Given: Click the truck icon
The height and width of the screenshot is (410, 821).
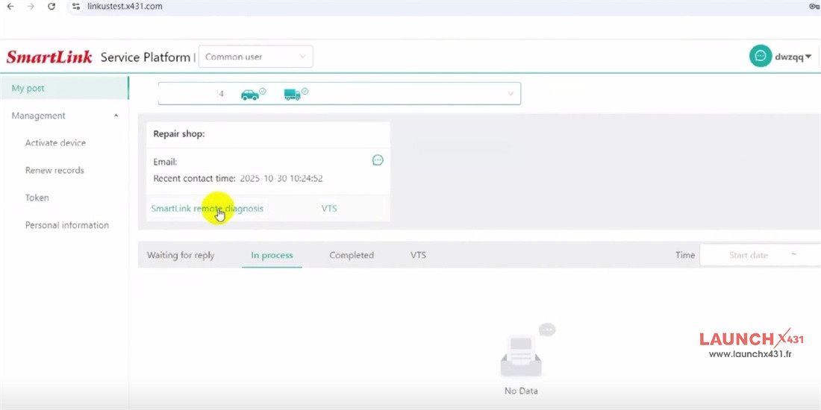Looking at the screenshot, I should 292,95.
